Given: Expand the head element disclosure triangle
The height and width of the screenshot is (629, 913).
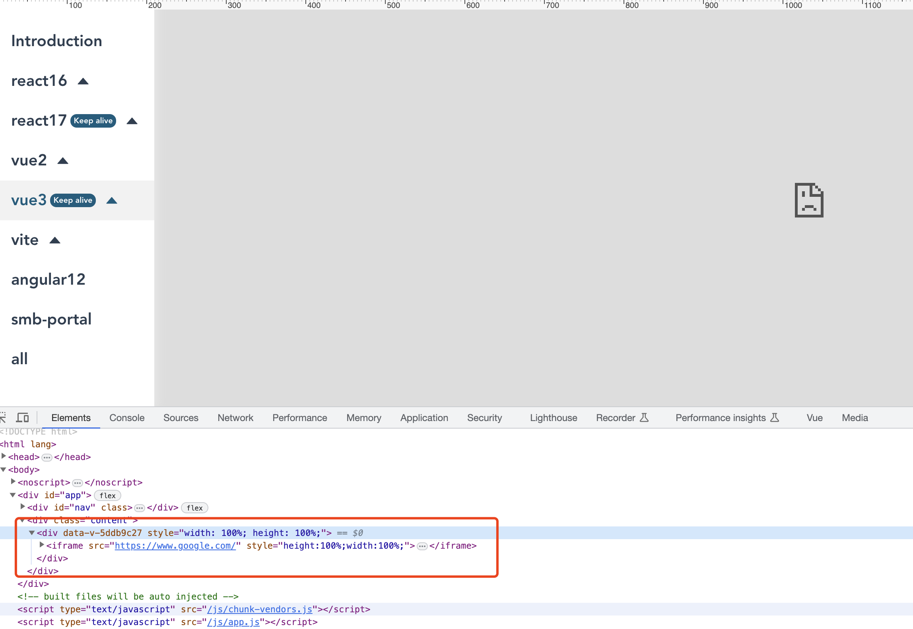Looking at the screenshot, I should click(4, 456).
